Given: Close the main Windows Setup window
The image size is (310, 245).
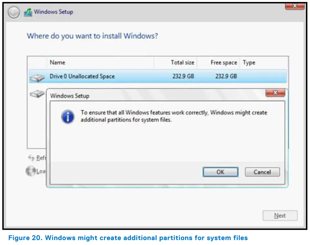Looking at the screenshot, I should [295, 5].
